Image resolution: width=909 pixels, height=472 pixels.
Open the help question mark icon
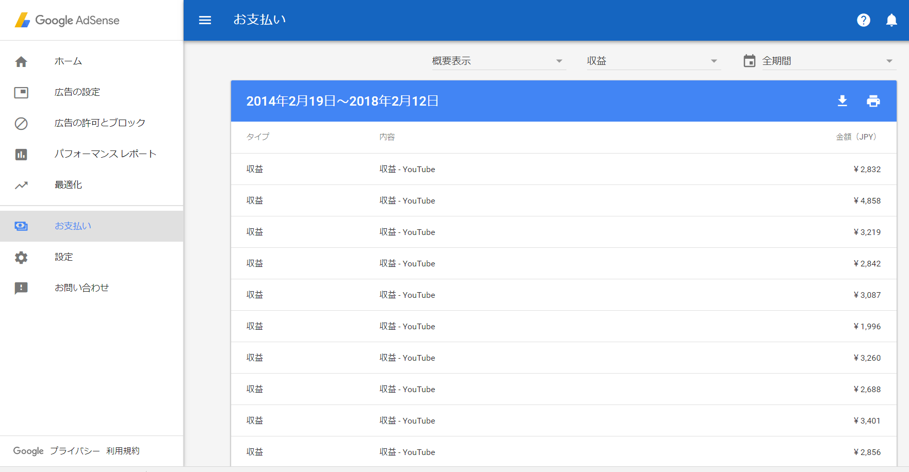[863, 20]
